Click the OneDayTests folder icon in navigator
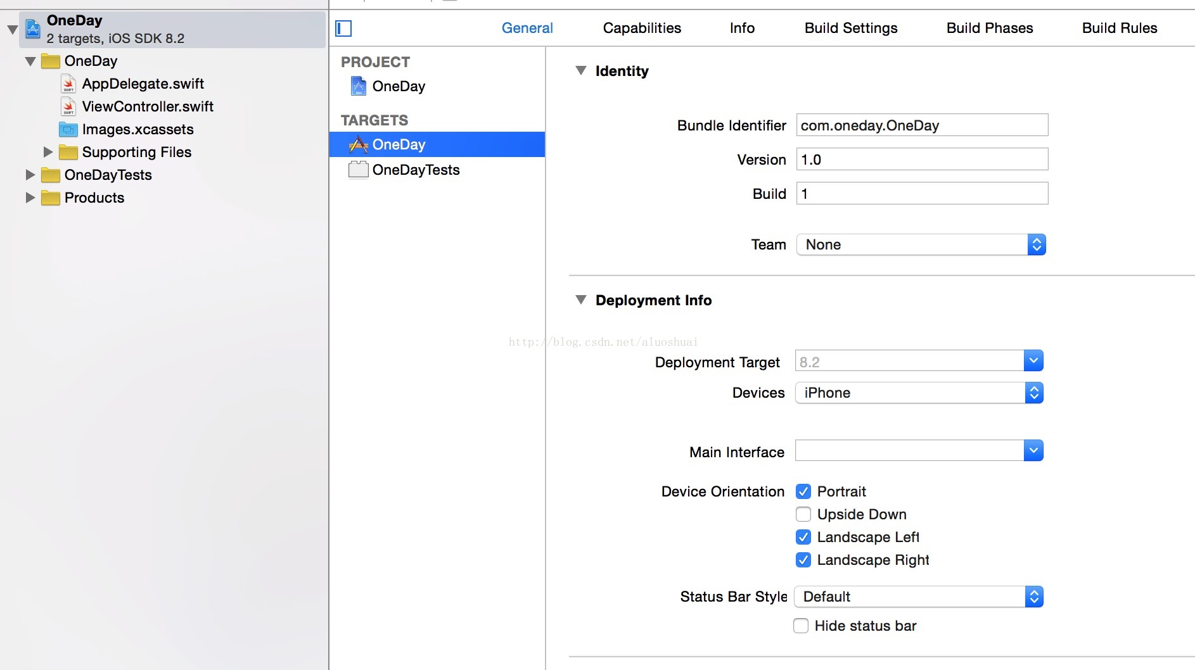 point(51,175)
